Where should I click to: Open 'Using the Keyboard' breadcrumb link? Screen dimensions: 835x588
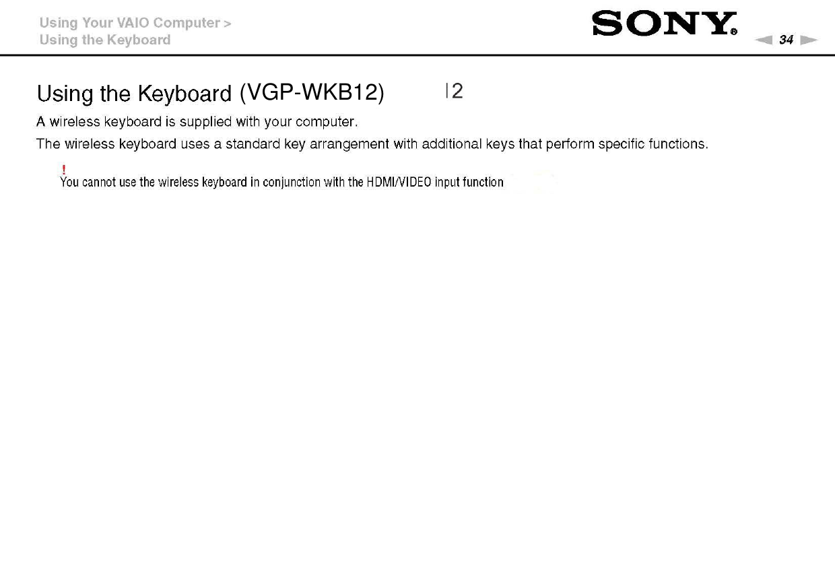pyautogui.click(x=105, y=40)
